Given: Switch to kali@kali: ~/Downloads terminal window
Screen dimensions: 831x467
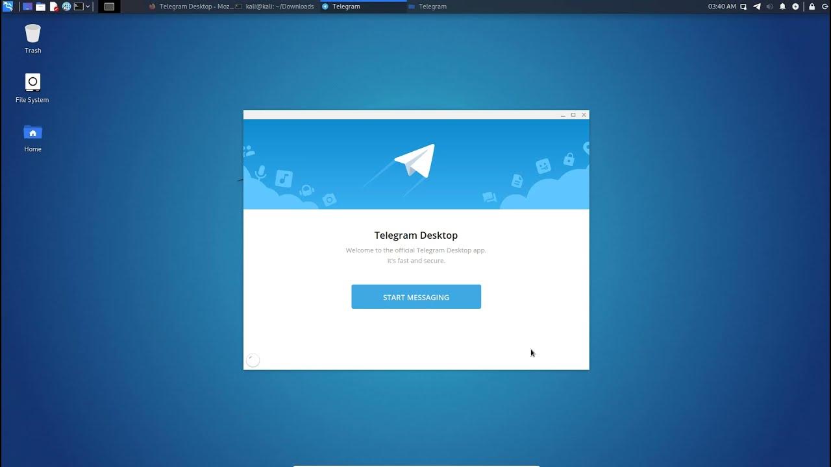Looking at the screenshot, I should coord(275,6).
